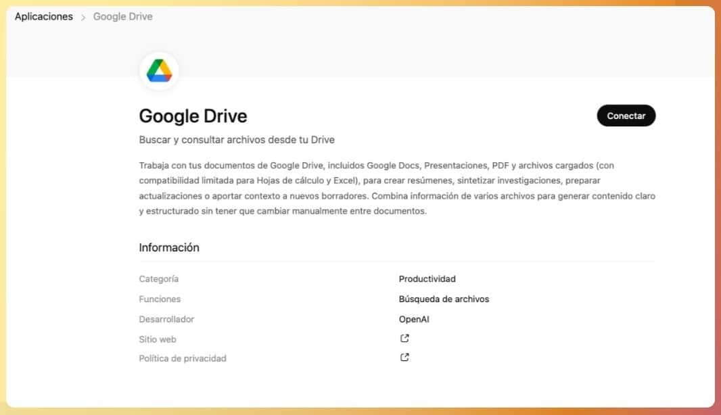Click the Información section heading
The width and height of the screenshot is (721, 415).
[x=169, y=247]
